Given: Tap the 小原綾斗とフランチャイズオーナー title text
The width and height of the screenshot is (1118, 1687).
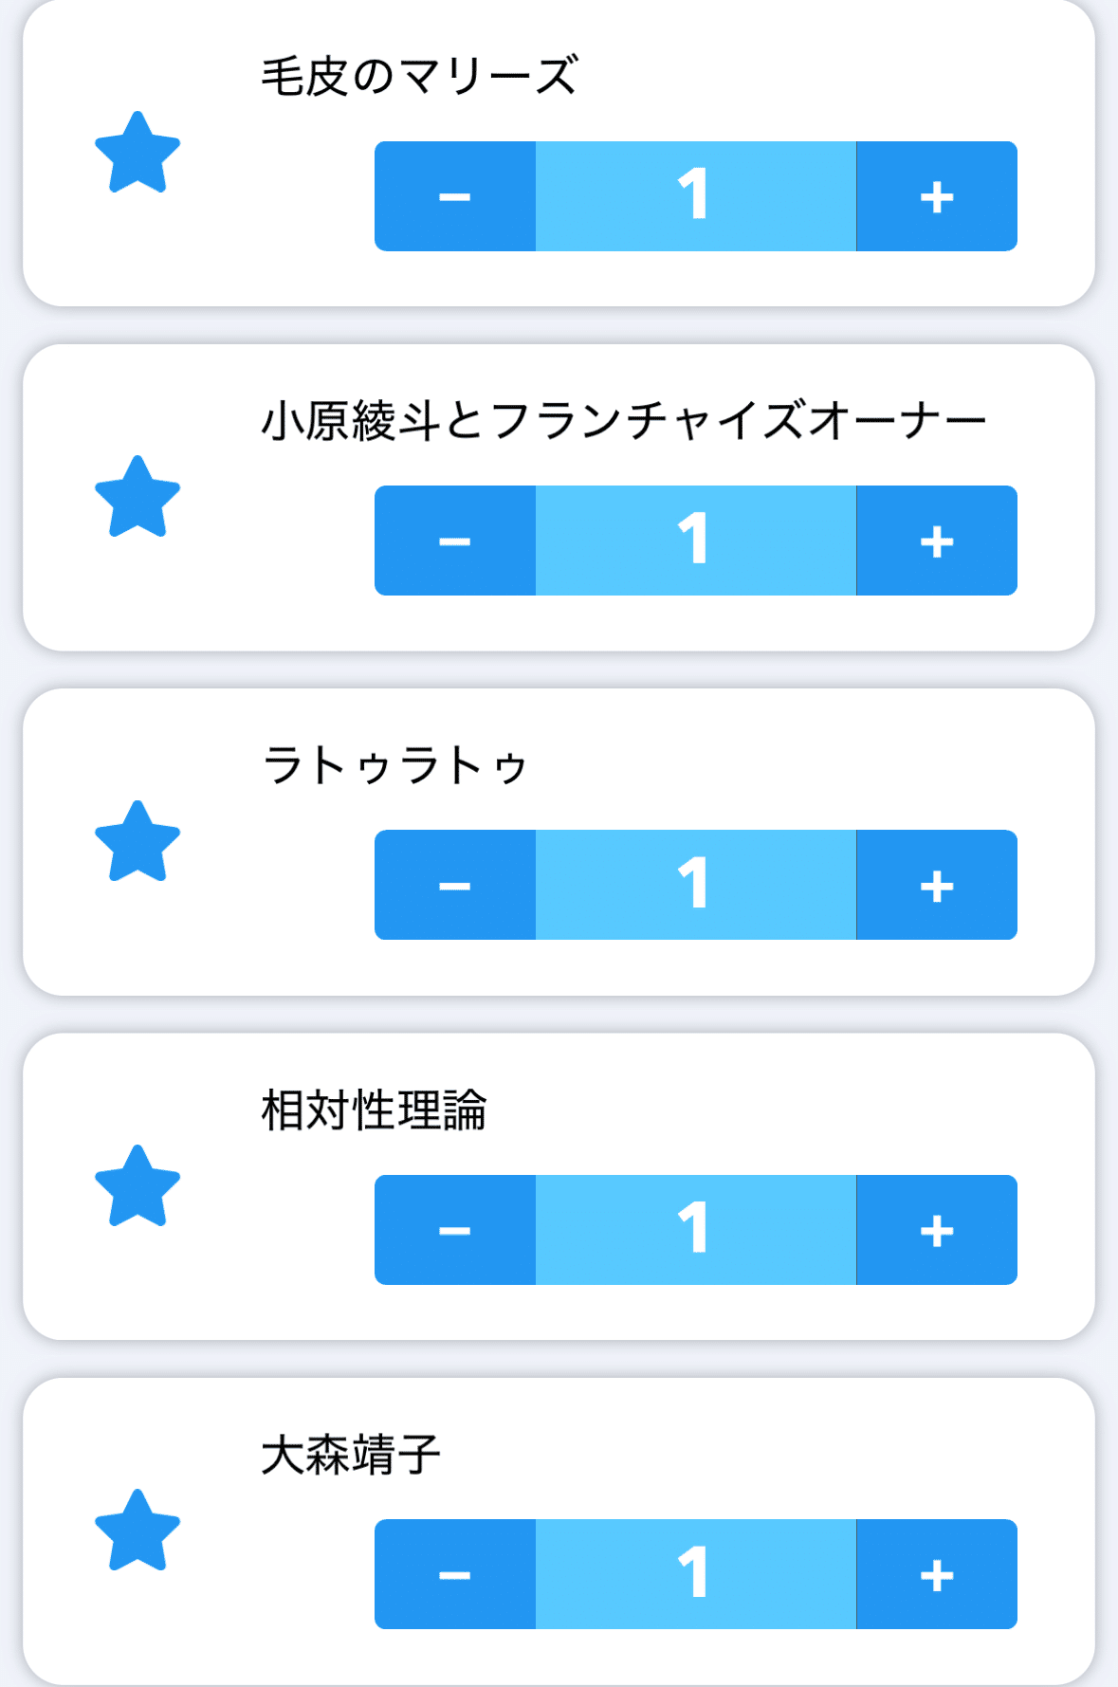Looking at the screenshot, I should point(623,421).
